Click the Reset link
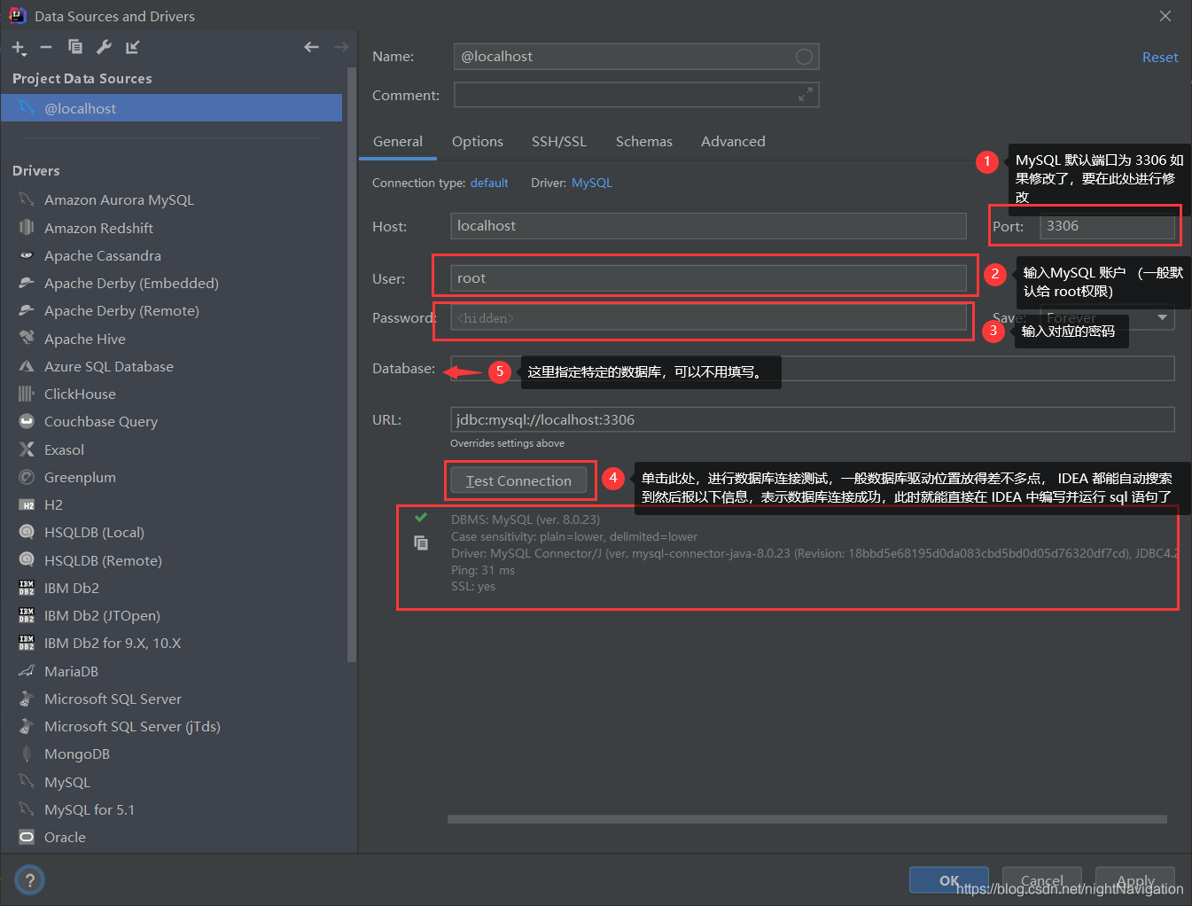 point(1160,57)
